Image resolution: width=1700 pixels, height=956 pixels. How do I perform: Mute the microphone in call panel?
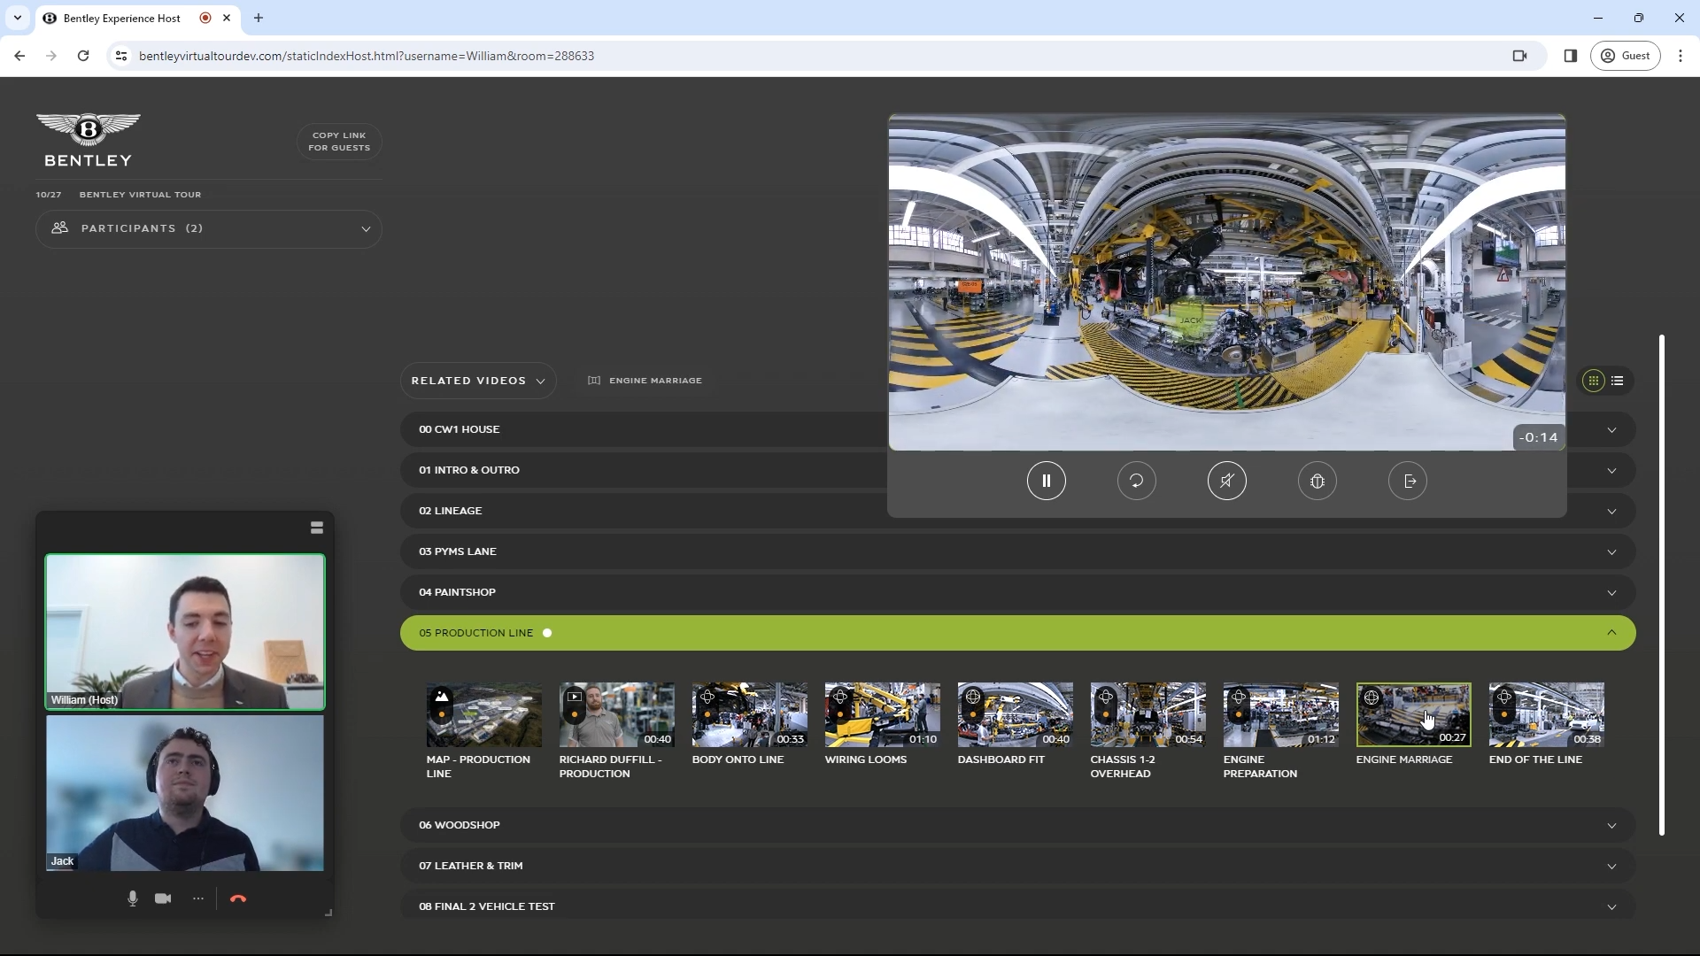(x=132, y=898)
